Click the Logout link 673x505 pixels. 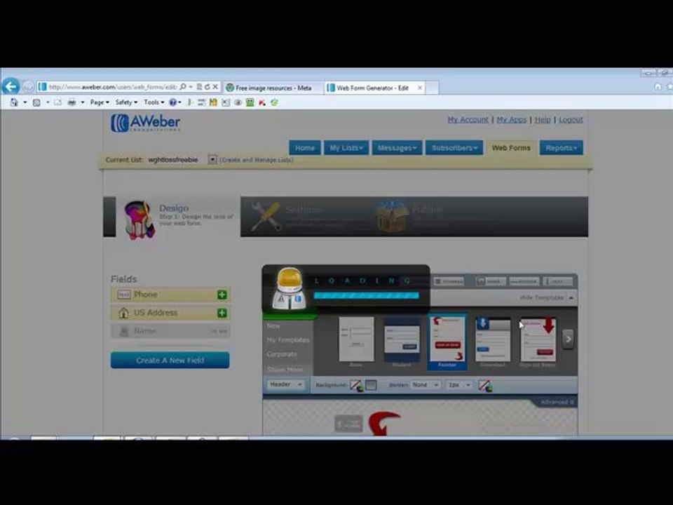[x=571, y=119]
